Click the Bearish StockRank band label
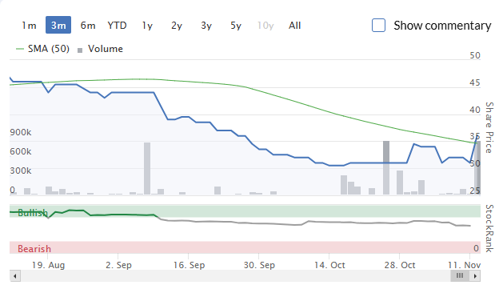 (x=34, y=248)
